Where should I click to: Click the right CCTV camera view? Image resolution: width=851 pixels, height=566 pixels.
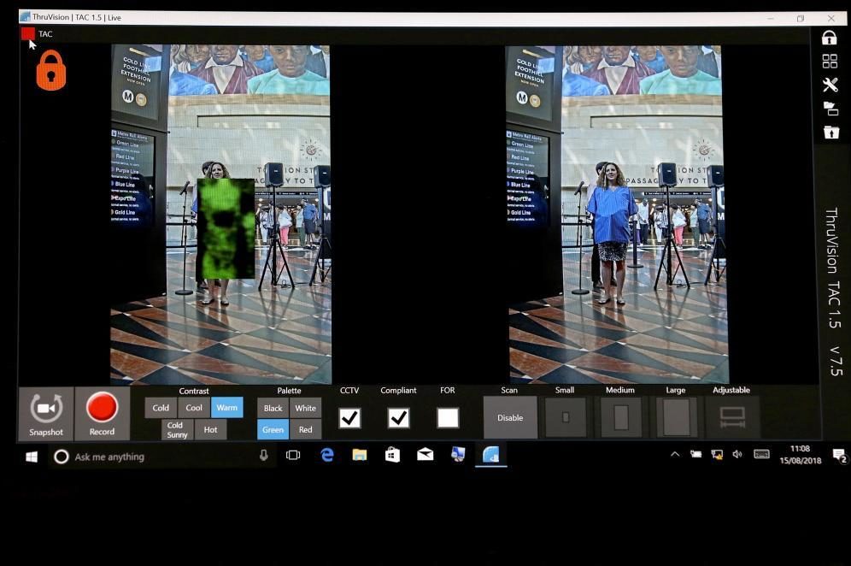pos(617,214)
